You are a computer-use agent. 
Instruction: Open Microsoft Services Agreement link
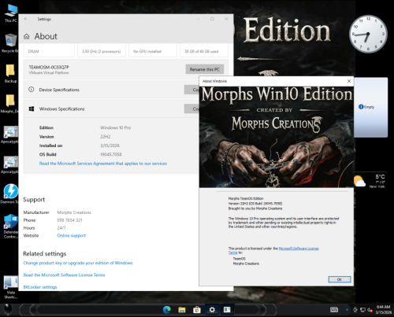point(103,164)
